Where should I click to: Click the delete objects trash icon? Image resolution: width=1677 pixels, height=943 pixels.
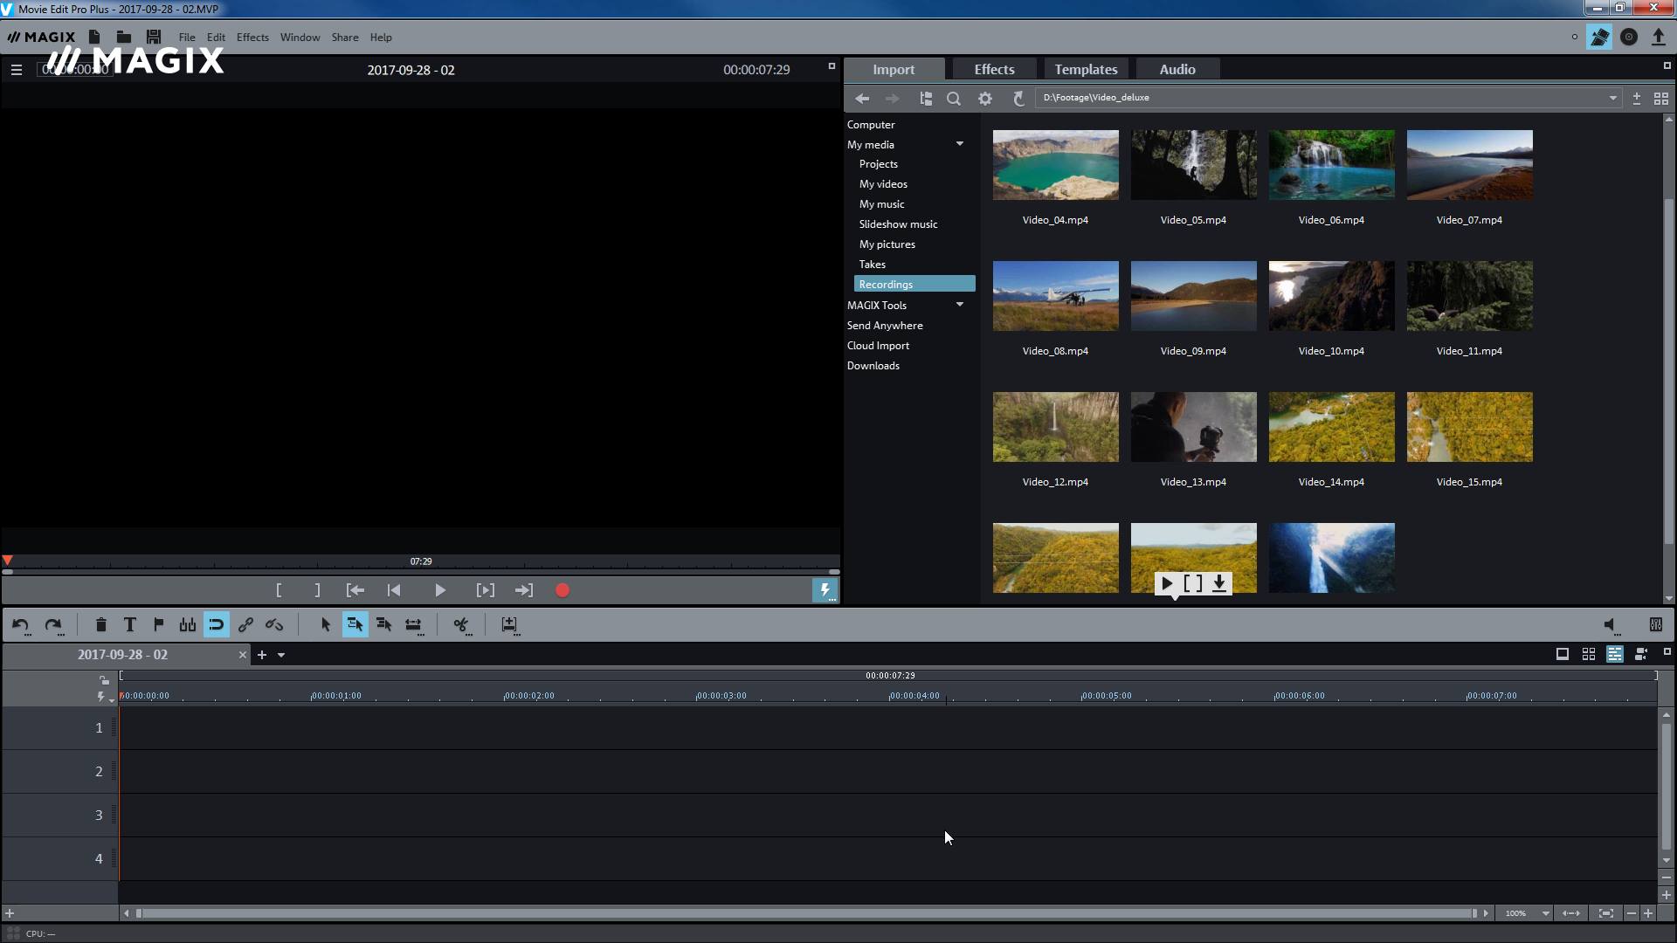100,624
